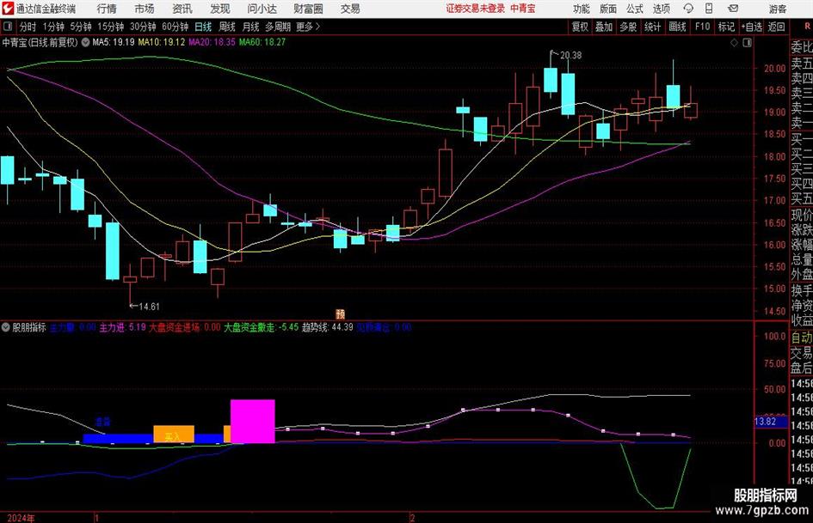
Task: Switch to the 月线 monthly tab
Action: [x=251, y=27]
